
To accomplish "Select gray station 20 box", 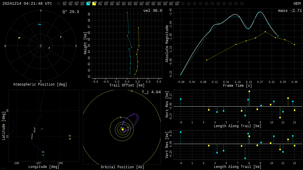I will (177, 4).
